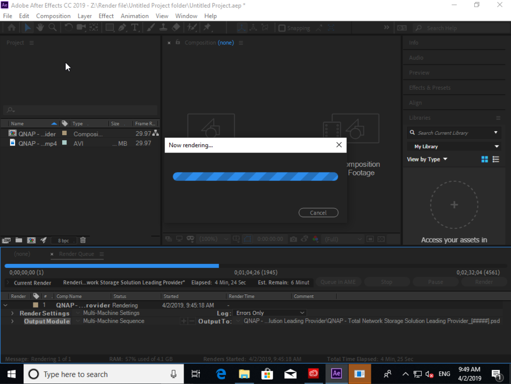Image resolution: width=511 pixels, height=384 pixels.
Task: Open Microsoft Edge from the taskbar
Action: [x=221, y=374]
